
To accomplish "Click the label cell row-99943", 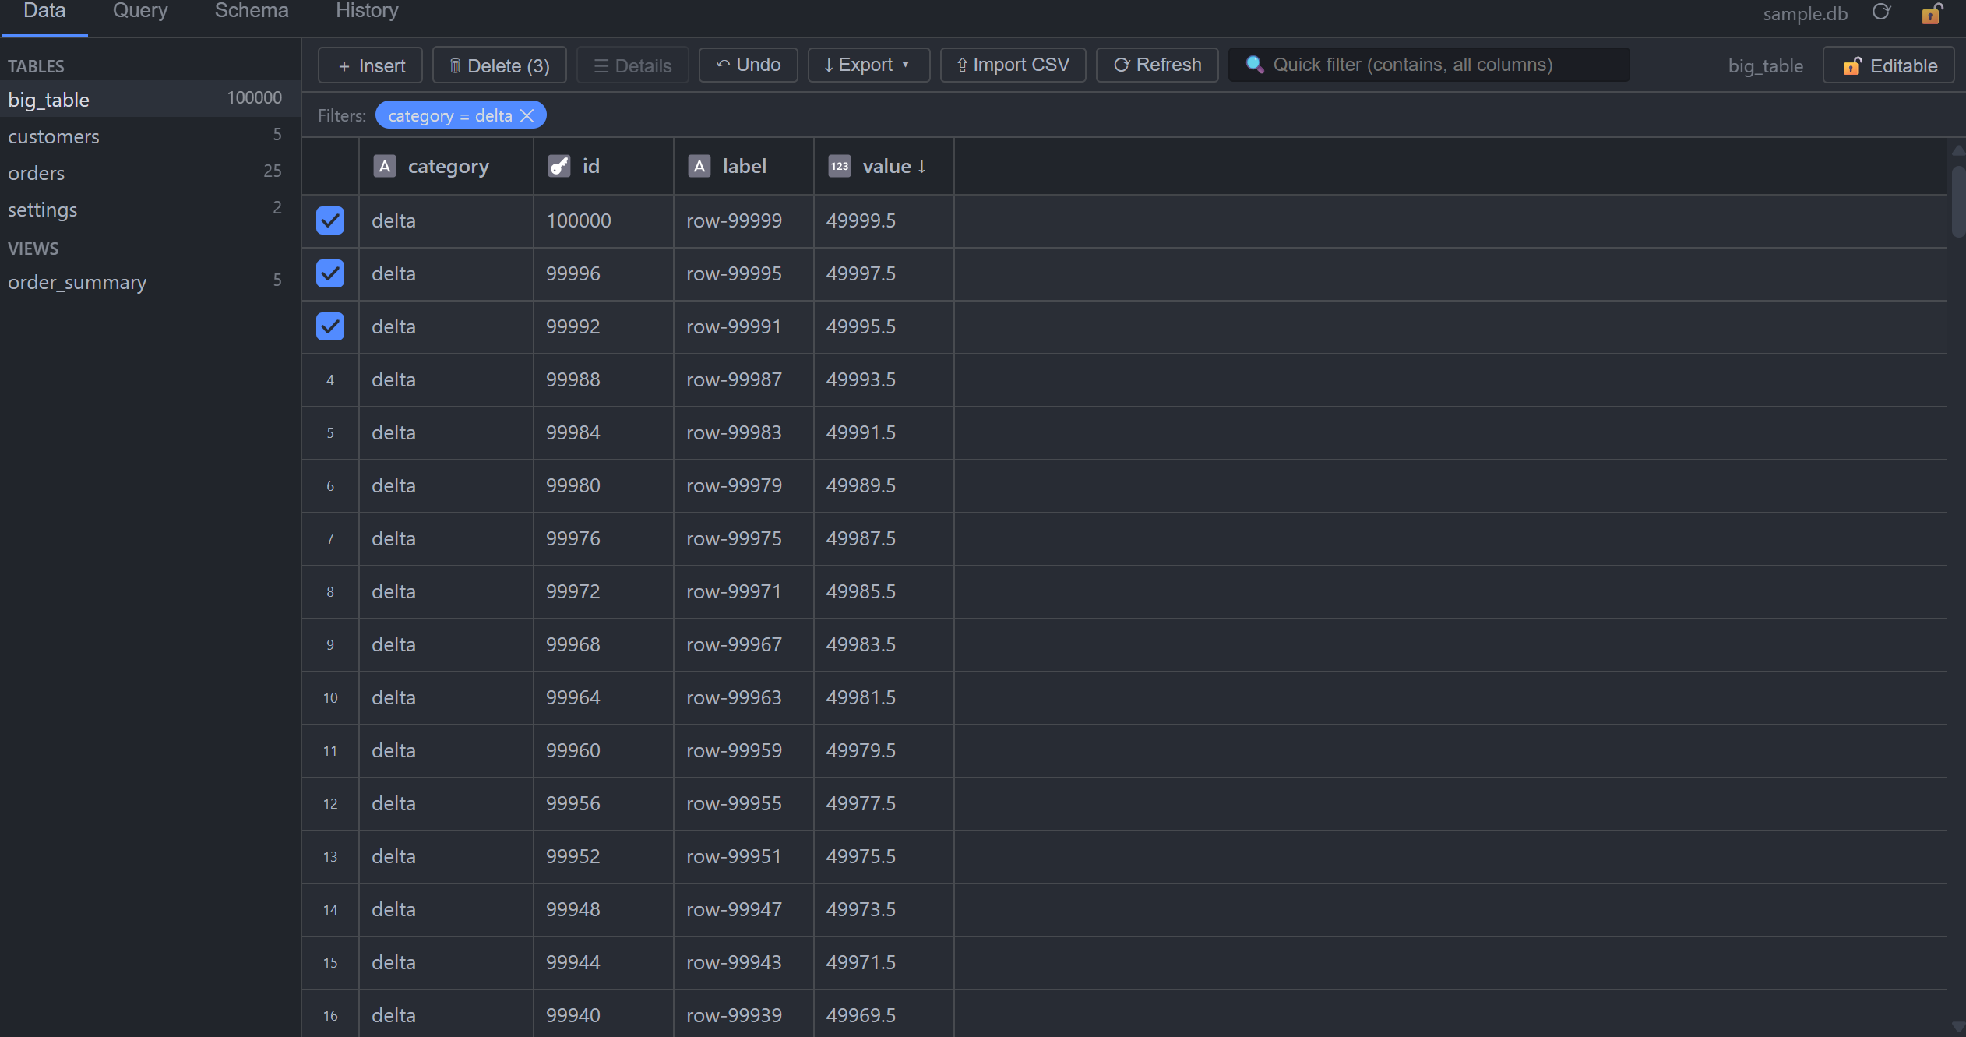I will [x=744, y=963].
